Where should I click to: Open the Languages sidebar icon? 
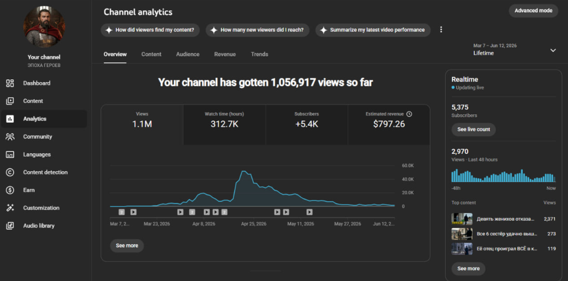[x=10, y=154]
